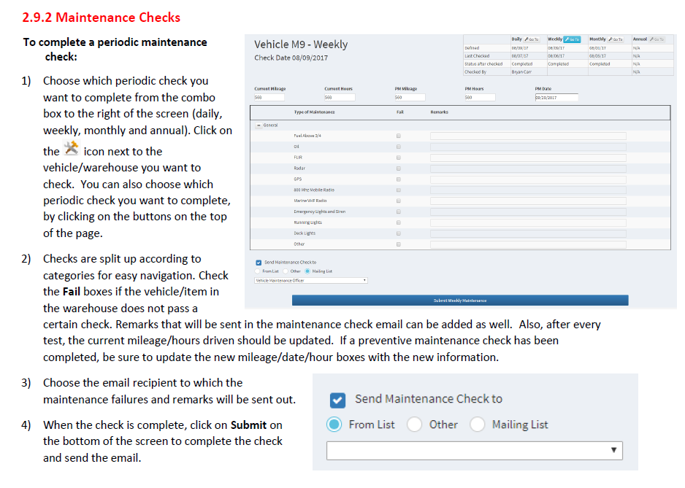Click the Emergency Lights and Siren label
The image size is (685, 488).
point(319,212)
